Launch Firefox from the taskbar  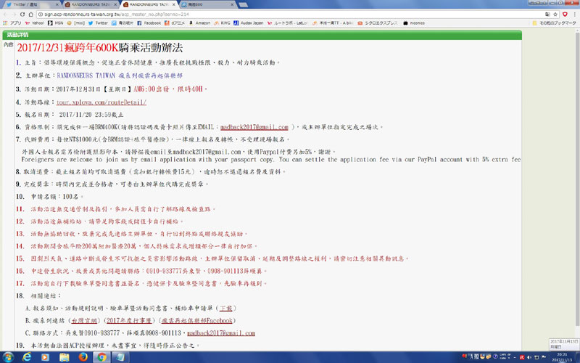[x=83, y=357]
